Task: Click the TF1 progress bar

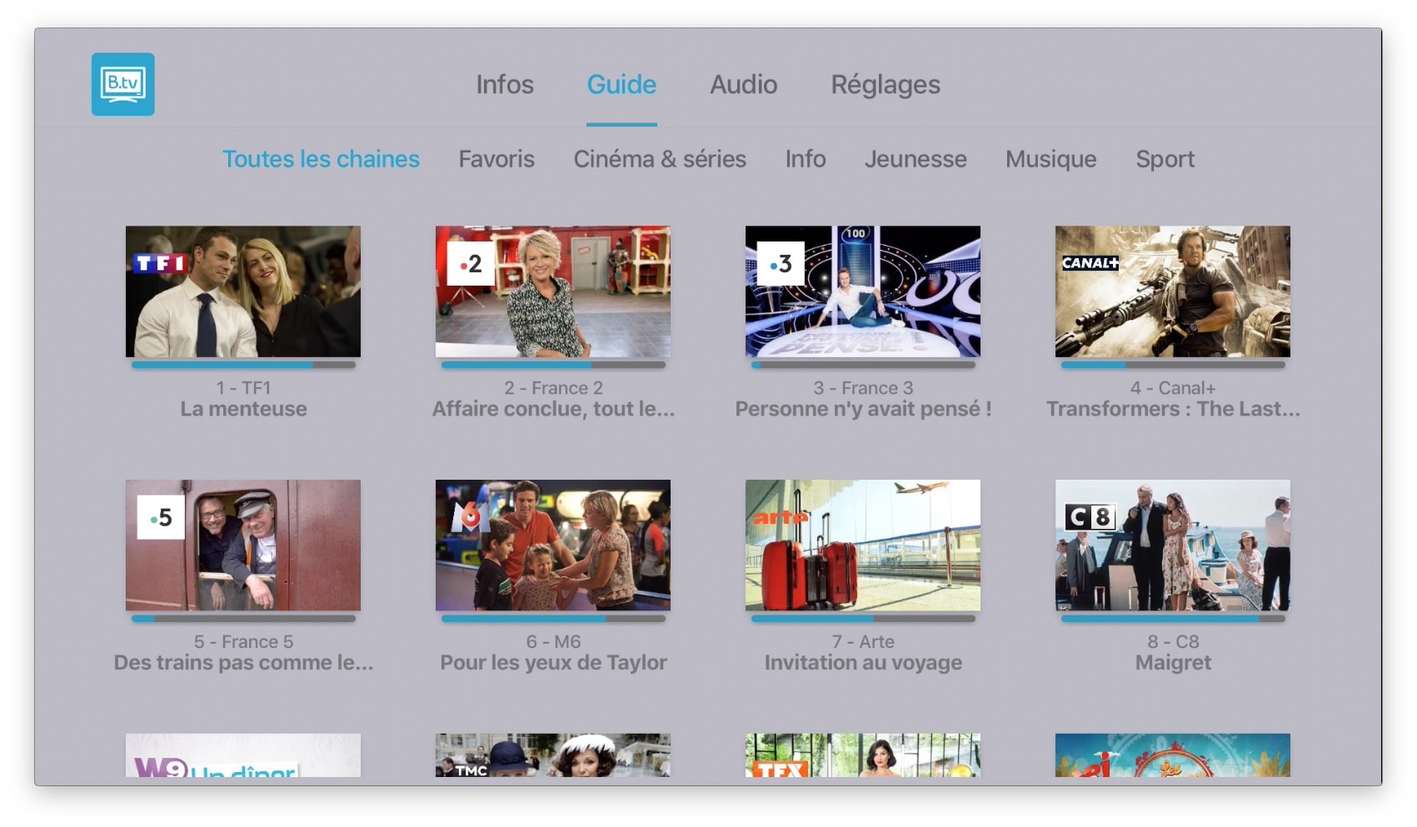Action: coord(243,365)
